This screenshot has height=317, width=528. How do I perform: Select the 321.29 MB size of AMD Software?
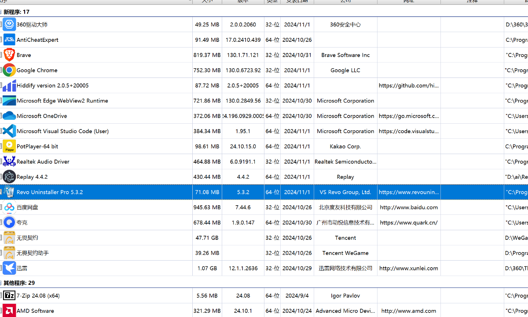point(207,311)
